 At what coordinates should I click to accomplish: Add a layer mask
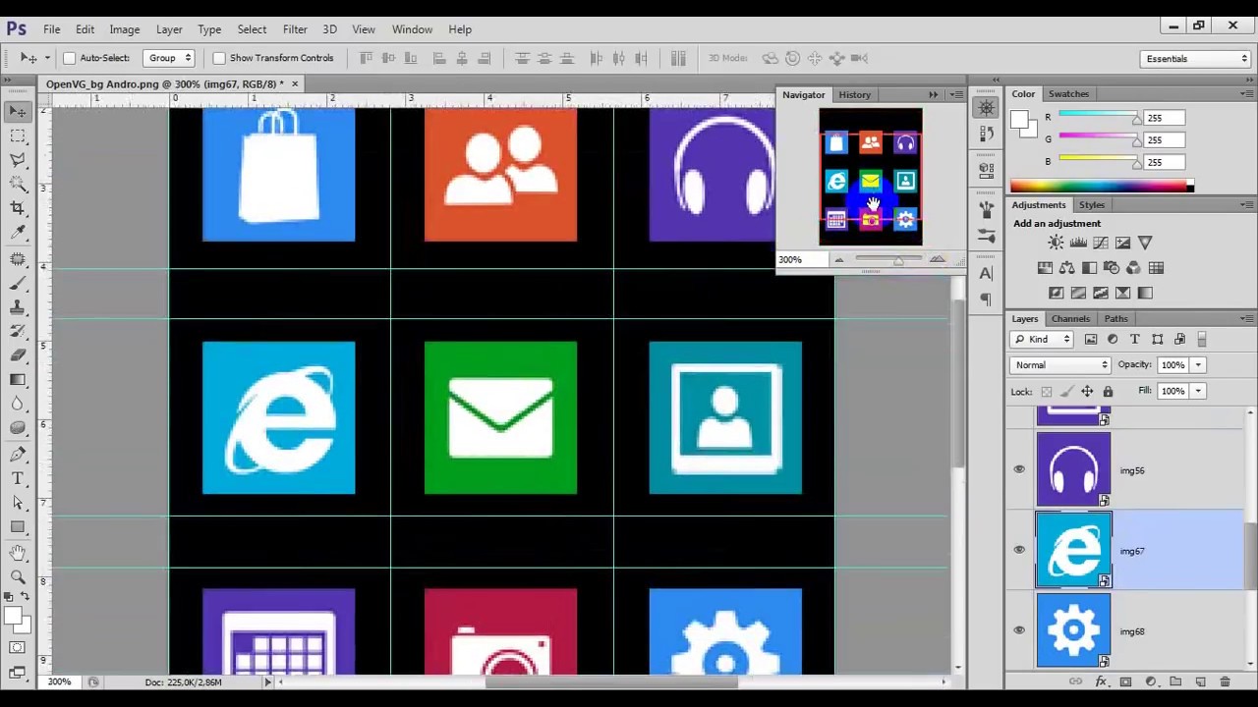click(x=1125, y=681)
